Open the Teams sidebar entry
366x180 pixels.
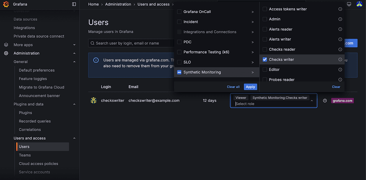tap(25, 155)
